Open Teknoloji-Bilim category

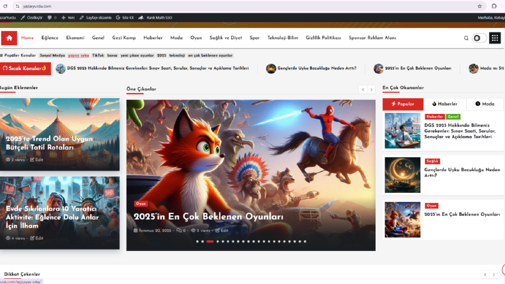[x=283, y=38]
